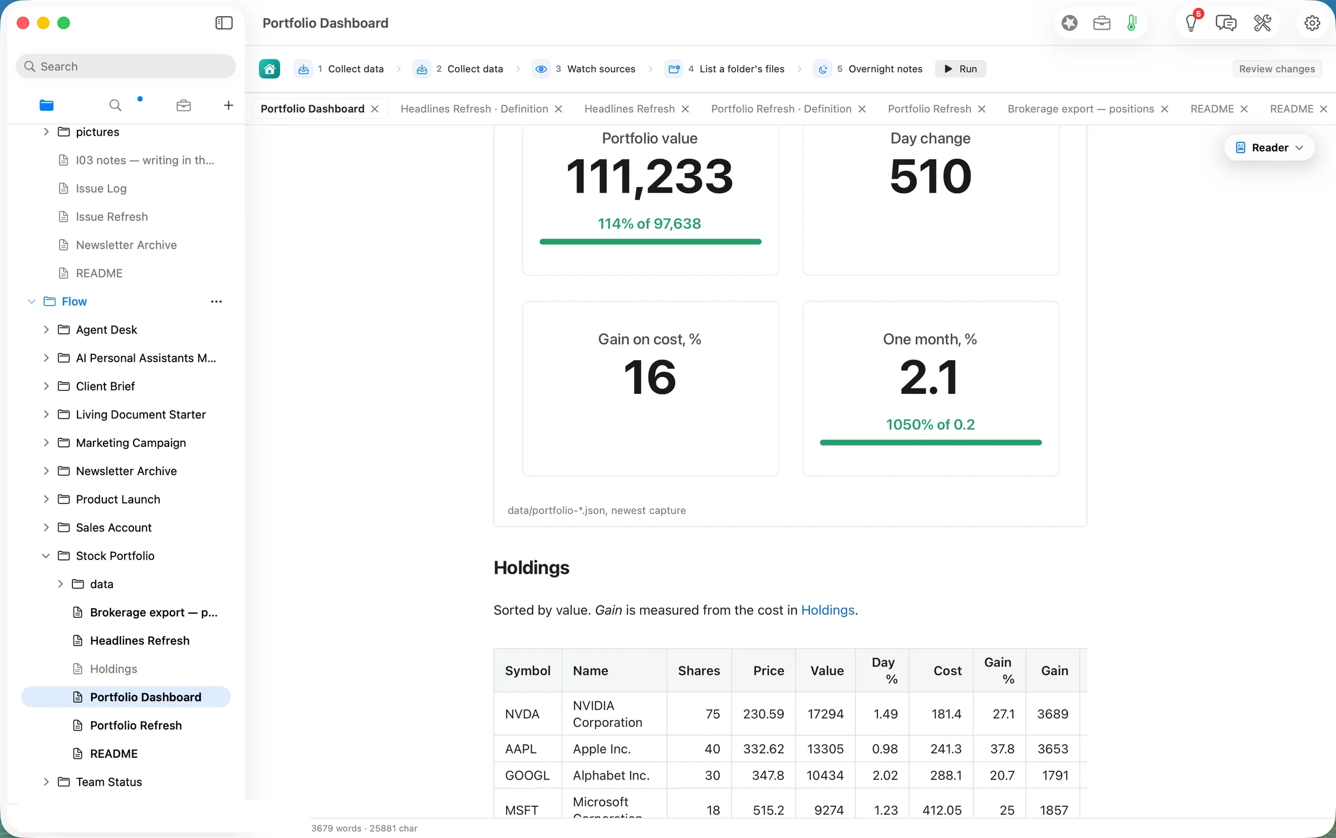
Task: Open the Flow folder's three-dot menu
Action: click(x=217, y=302)
